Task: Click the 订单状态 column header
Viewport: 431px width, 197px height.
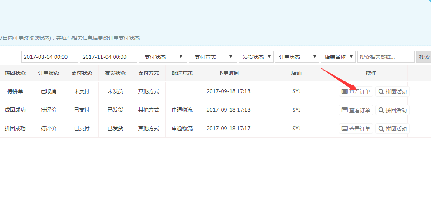Action: click(49, 73)
